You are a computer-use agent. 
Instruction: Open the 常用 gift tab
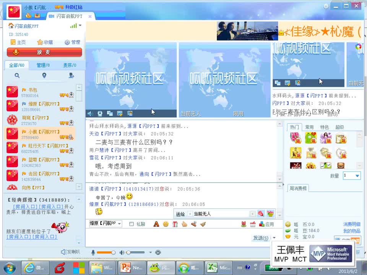(309, 127)
